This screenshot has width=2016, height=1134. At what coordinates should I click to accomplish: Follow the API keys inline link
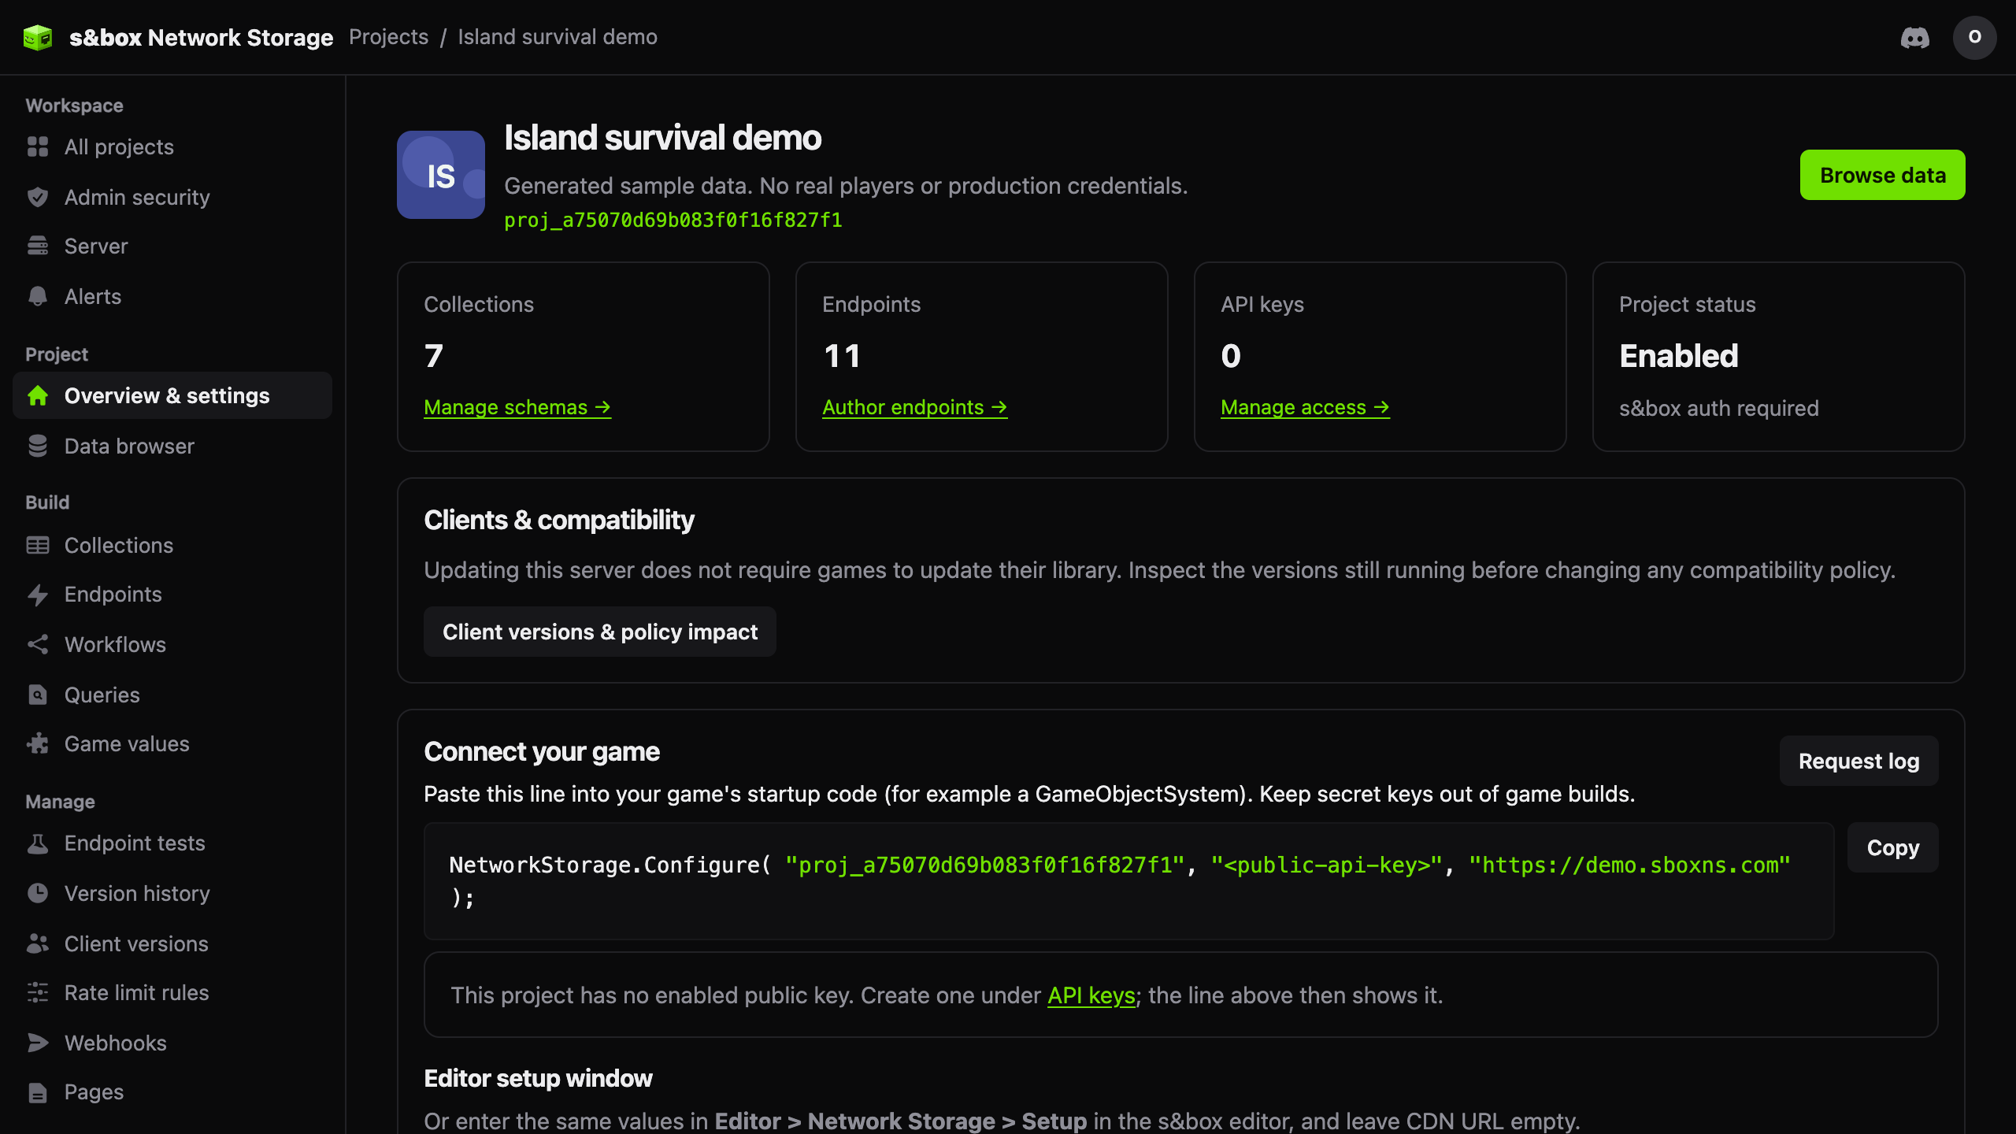tap(1091, 995)
